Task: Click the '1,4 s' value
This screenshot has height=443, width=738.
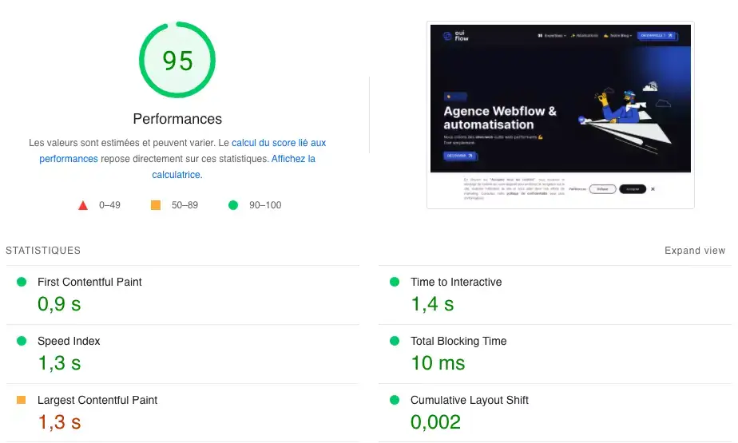Action: 433,304
